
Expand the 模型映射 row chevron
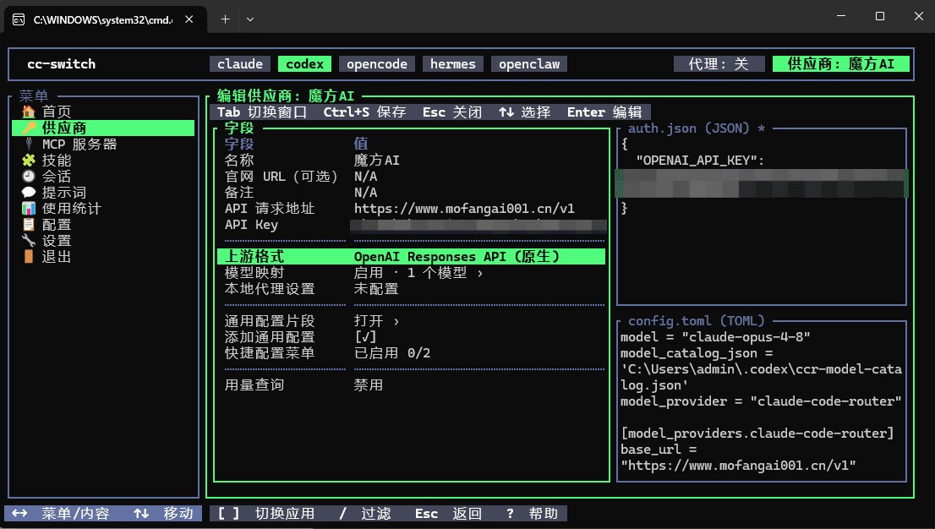(x=479, y=273)
